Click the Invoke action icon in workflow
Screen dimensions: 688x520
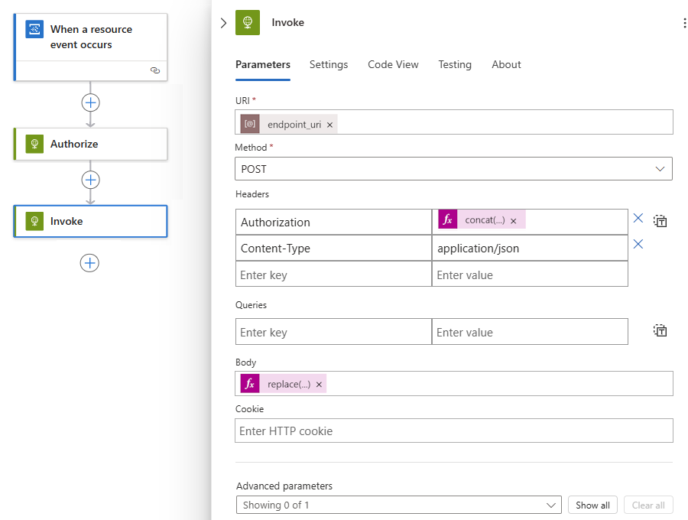coord(34,221)
